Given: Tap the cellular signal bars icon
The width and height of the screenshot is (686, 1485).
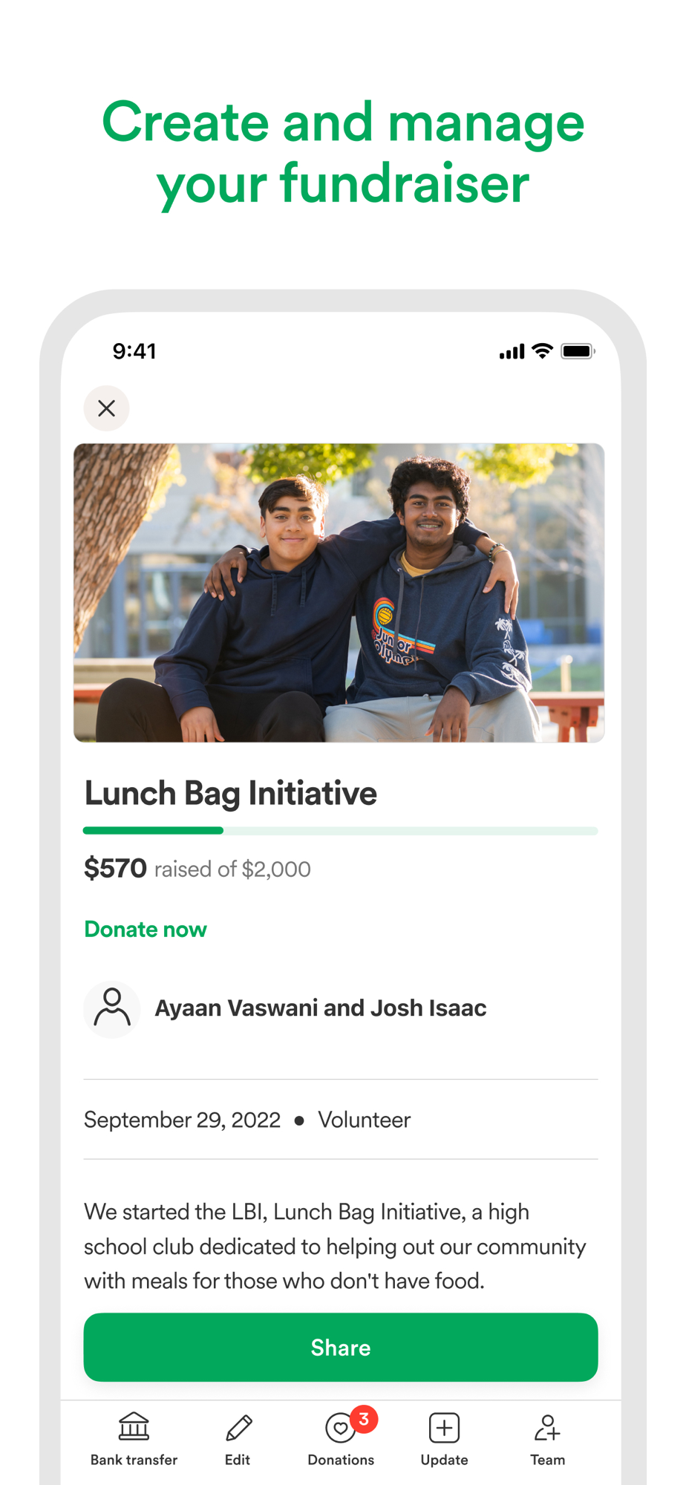Looking at the screenshot, I should 512,351.
